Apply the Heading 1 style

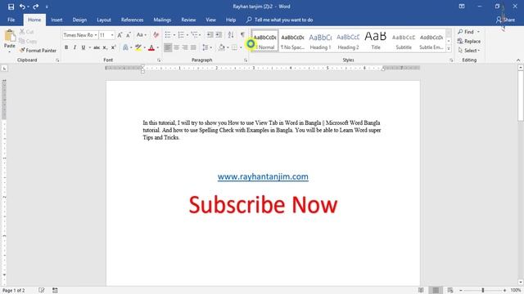coord(320,40)
